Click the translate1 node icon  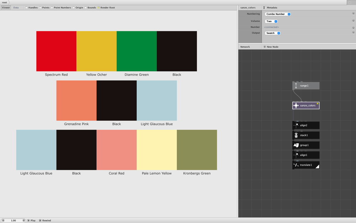coord(296,165)
